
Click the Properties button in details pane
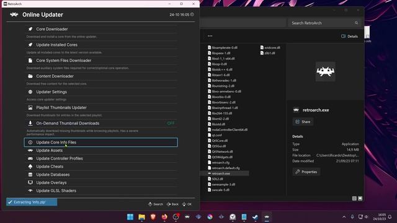[x=306, y=172]
